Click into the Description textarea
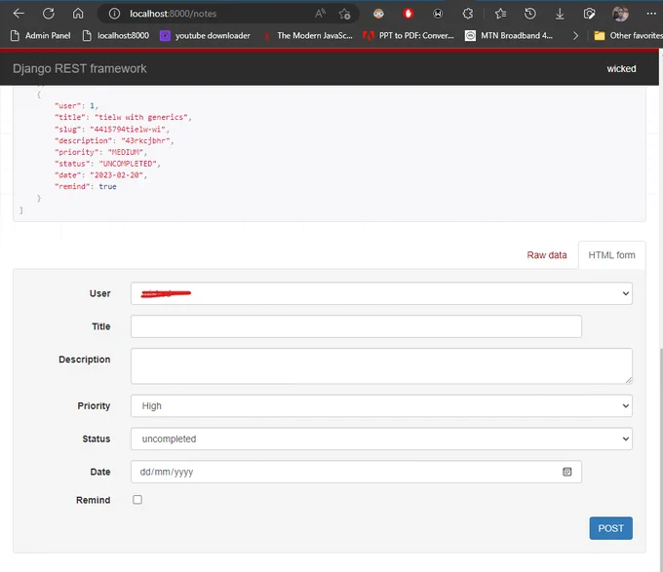 click(x=381, y=365)
